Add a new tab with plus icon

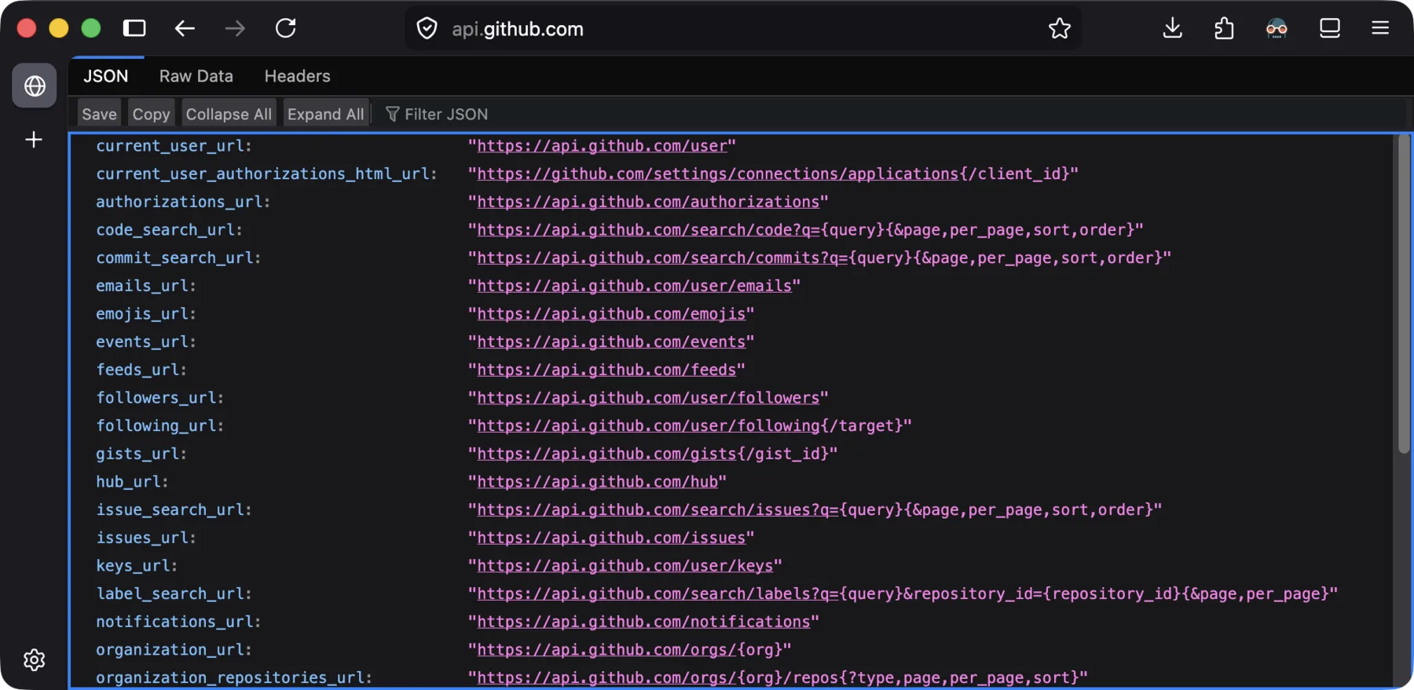point(34,140)
